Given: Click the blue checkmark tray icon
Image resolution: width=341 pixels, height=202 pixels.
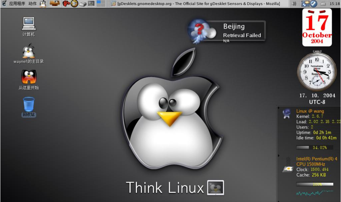Looking at the screenshot, I should (x=313, y=4).
